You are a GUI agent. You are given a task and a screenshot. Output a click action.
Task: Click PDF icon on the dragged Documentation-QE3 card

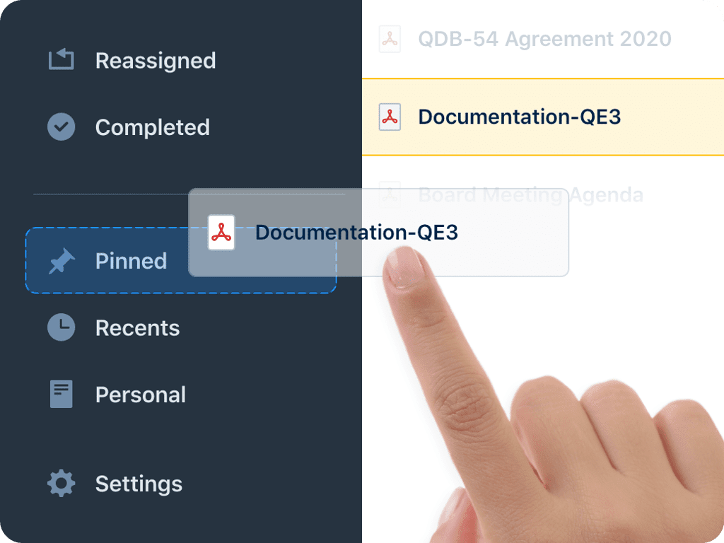pos(221,232)
